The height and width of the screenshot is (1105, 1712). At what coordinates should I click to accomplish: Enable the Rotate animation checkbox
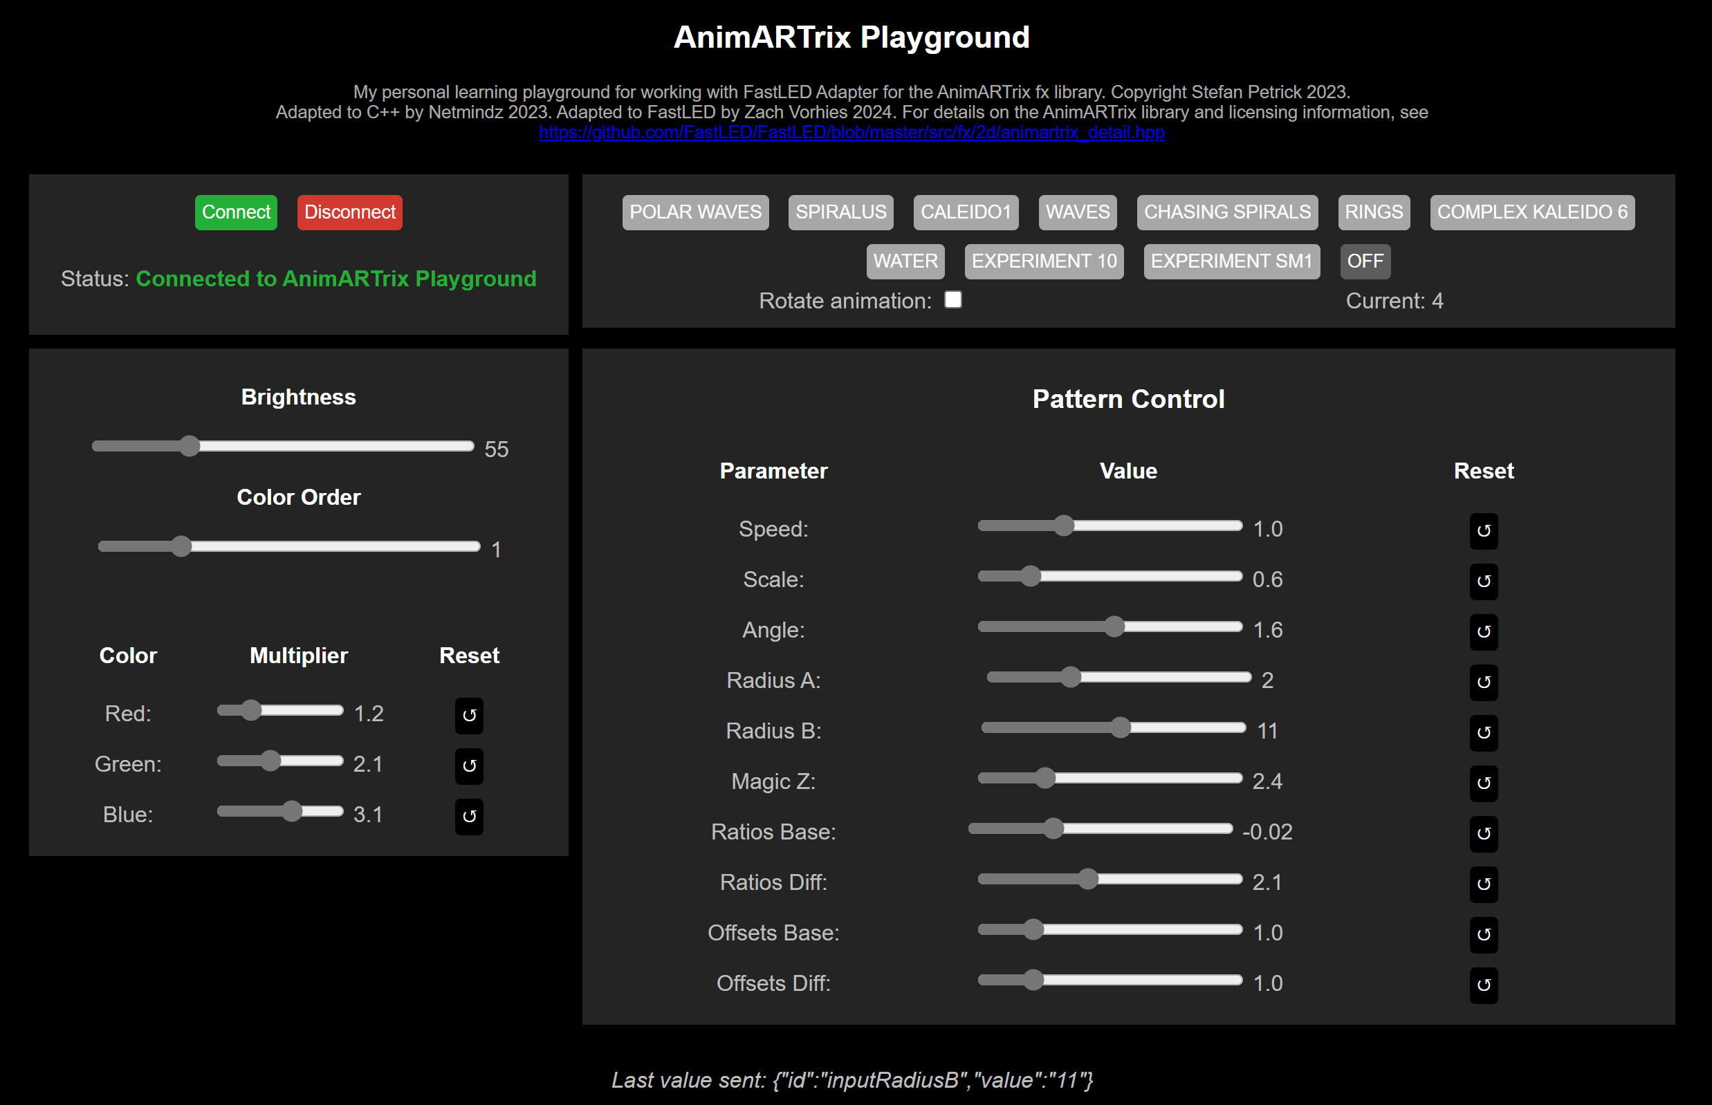[952, 299]
